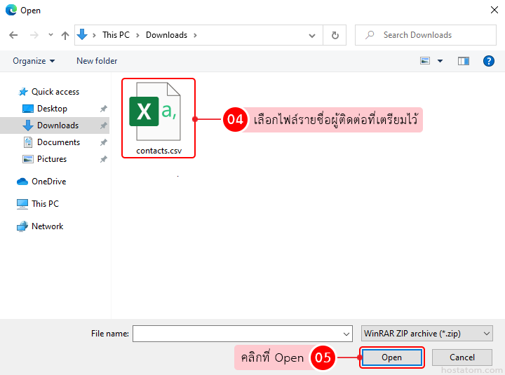Toggle the preview pane icon
Screen dimensions: 505x375
(463, 61)
